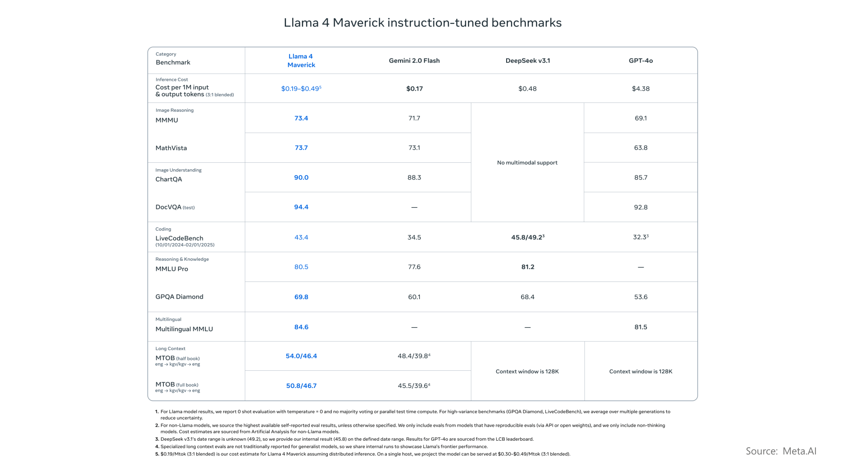The height and width of the screenshot is (475, 845).
Task: Click the 'Multilingual MMLU' row label
Action: [x=184, y=329]
